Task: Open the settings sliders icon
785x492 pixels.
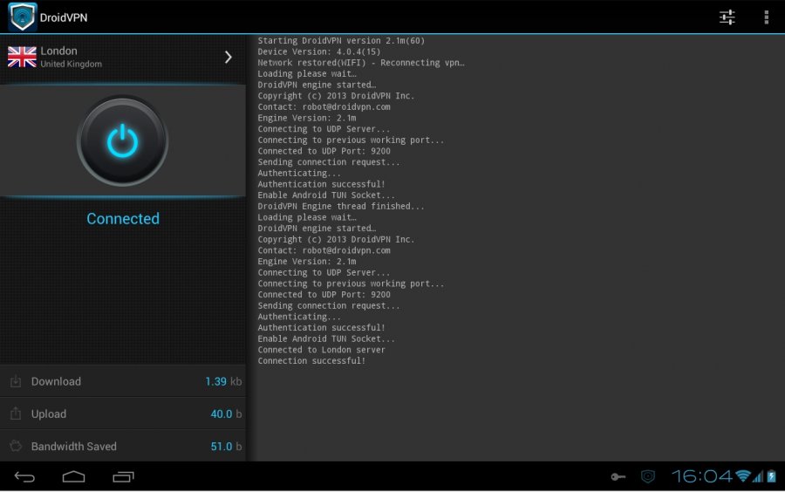Action: [727, 17]
